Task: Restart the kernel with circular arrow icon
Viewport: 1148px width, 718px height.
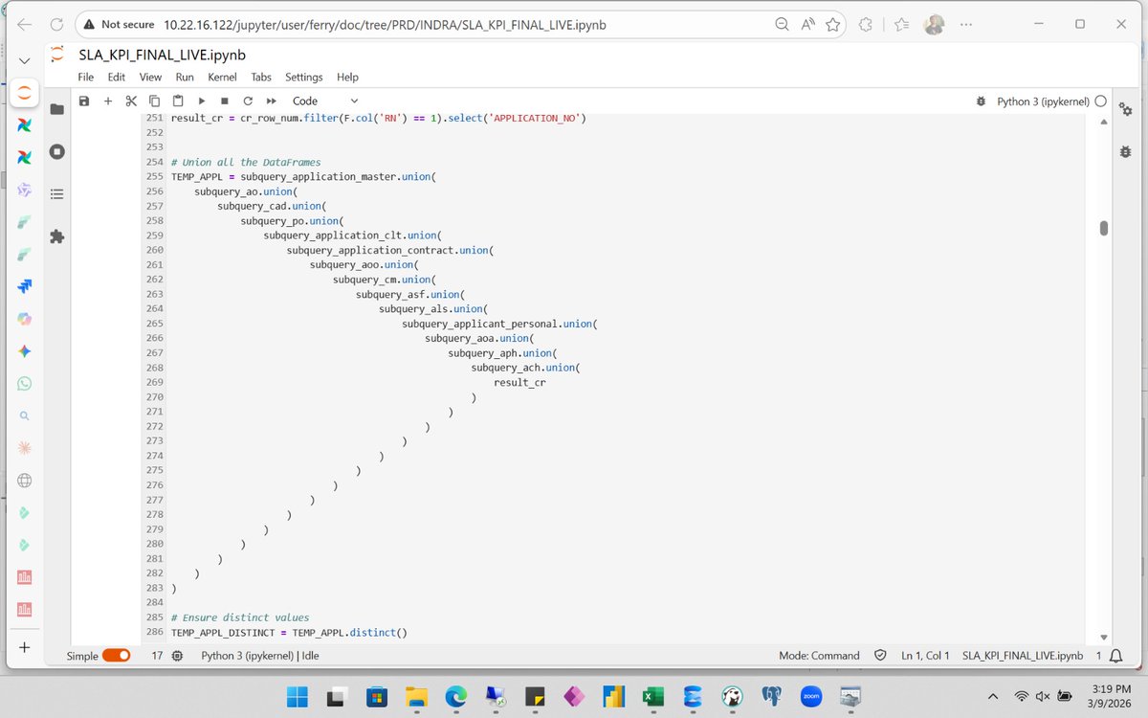Action: pyautogui.click(x=248, y=101)
